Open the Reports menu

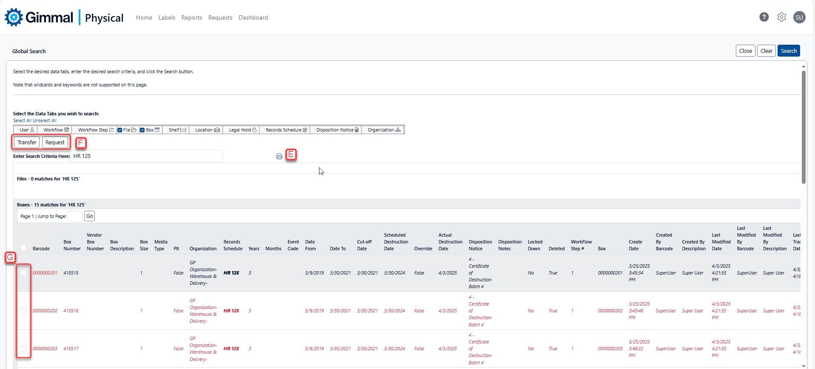click(191, 17)
